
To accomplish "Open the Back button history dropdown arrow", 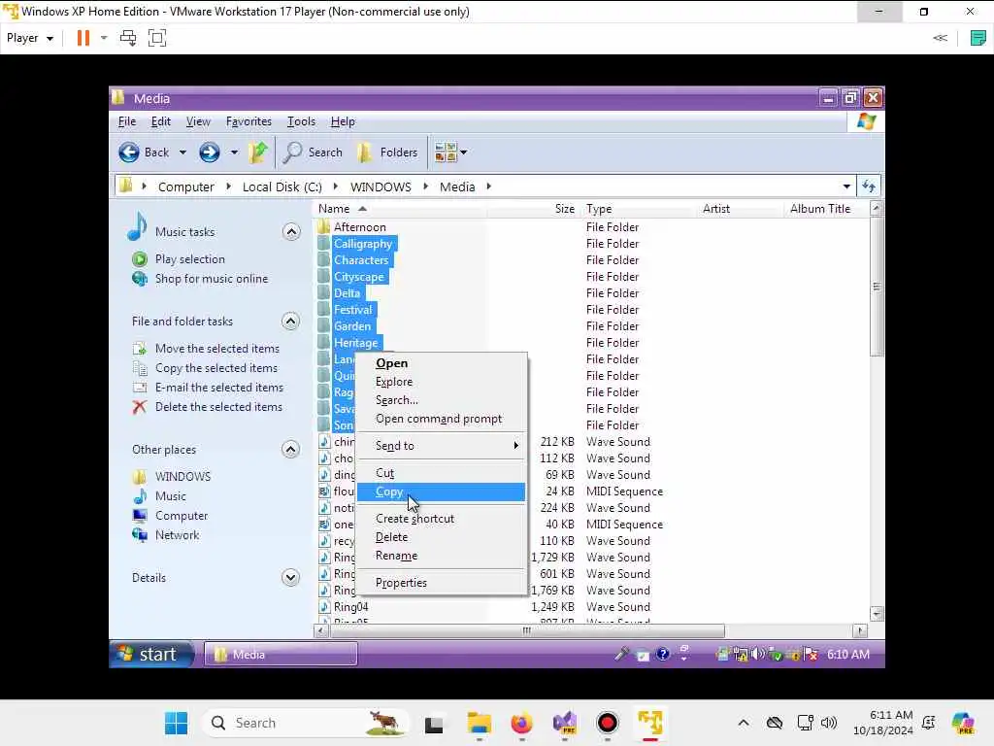I will pyautogui.click(x=182, y=153).
